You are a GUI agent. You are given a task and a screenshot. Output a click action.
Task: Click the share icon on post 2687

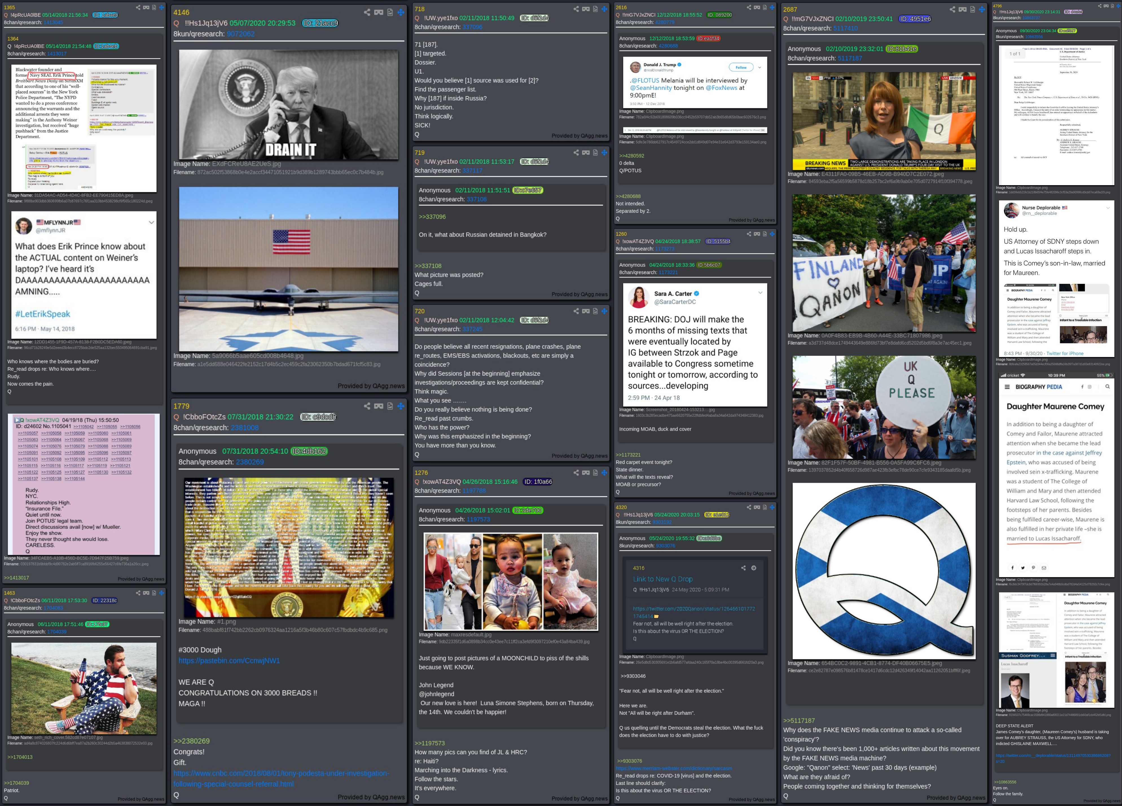pos(952,9)
